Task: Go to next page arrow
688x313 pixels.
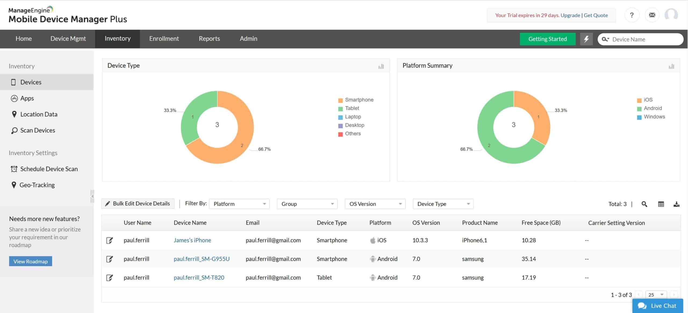Action: coord(673,294)
